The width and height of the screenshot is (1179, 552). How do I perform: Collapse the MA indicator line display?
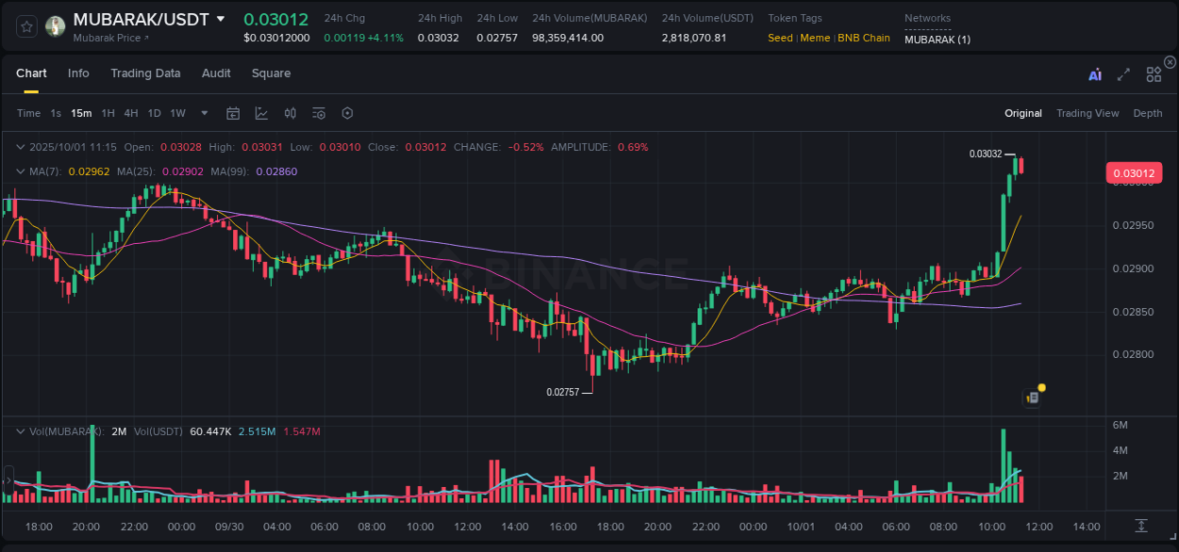pos(20,171)
